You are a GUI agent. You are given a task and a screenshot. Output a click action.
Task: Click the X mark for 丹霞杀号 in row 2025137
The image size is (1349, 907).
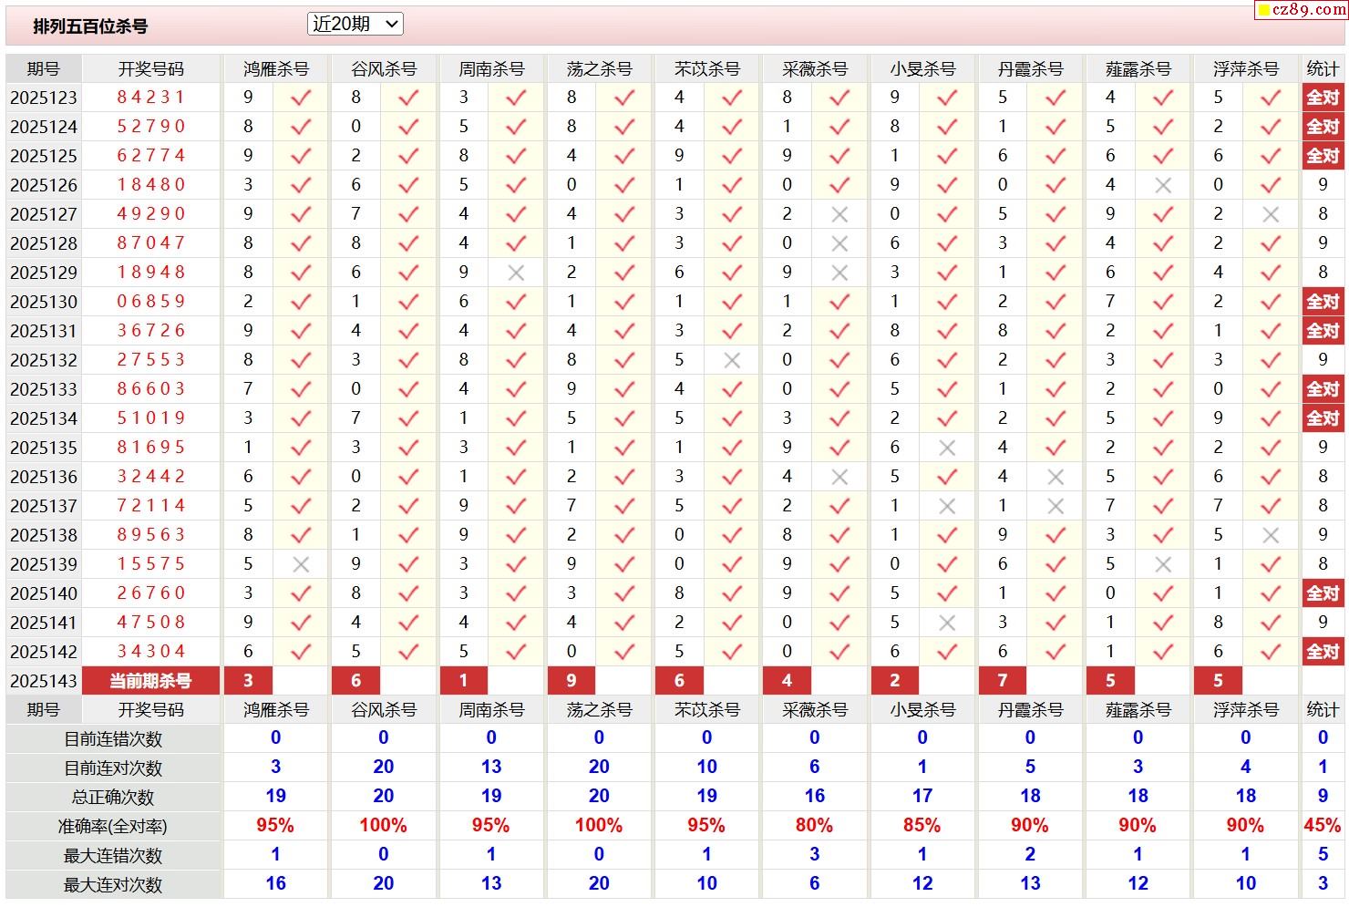coord(1056,506)
